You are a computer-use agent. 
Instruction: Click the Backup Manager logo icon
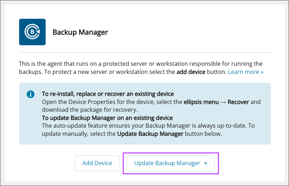[x=32, y=32]
